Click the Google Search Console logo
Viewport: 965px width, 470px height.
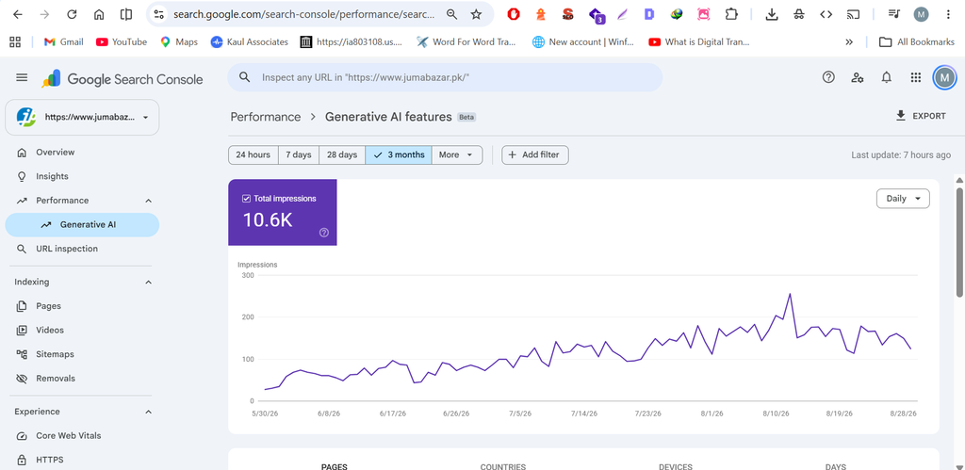coord(122,79)
